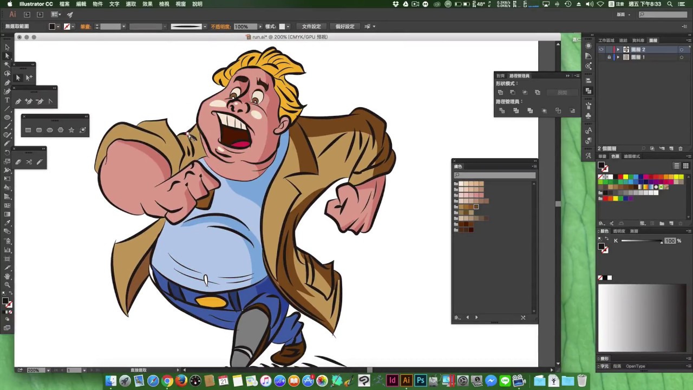Viewport: 693px width, 390px height.
Task: Open brush definition dropdown
Action: coord(205,27)
